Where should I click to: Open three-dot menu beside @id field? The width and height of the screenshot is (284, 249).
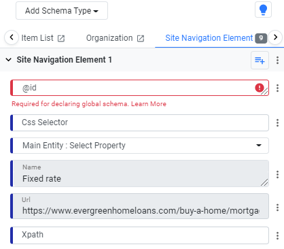[277, 88]
